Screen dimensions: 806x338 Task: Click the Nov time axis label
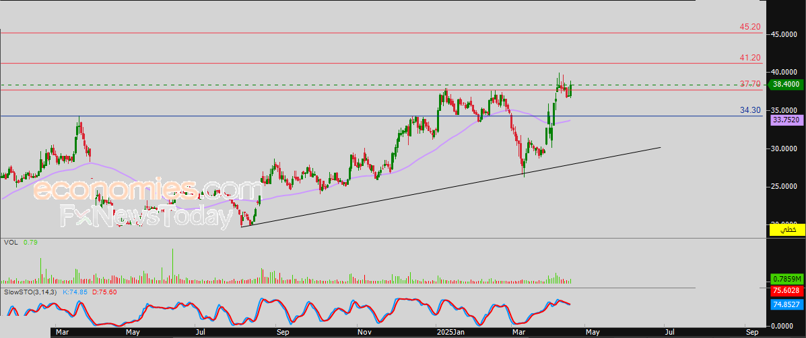(x=364, y=333)
